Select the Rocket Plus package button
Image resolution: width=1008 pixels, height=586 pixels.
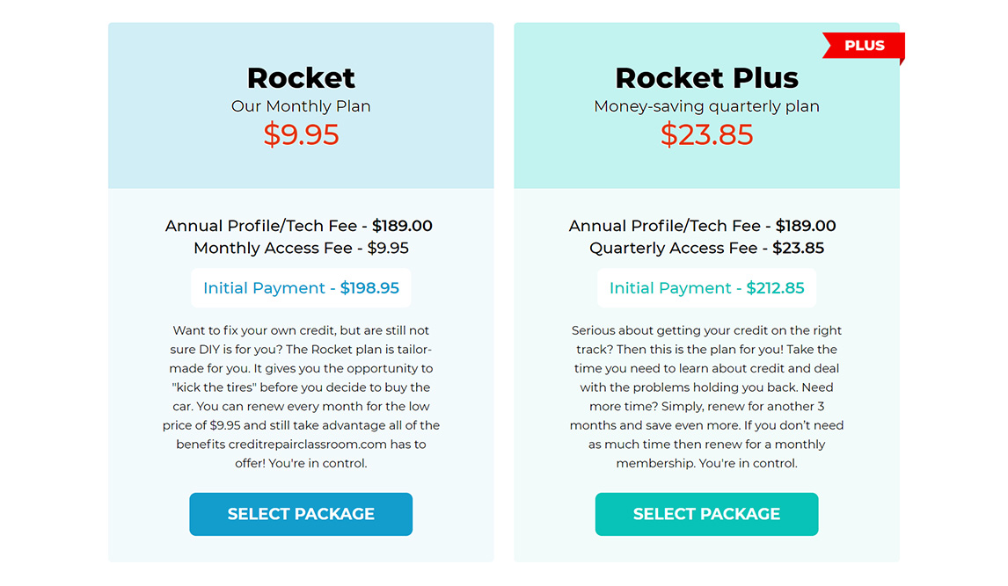[x=706, y=514]
